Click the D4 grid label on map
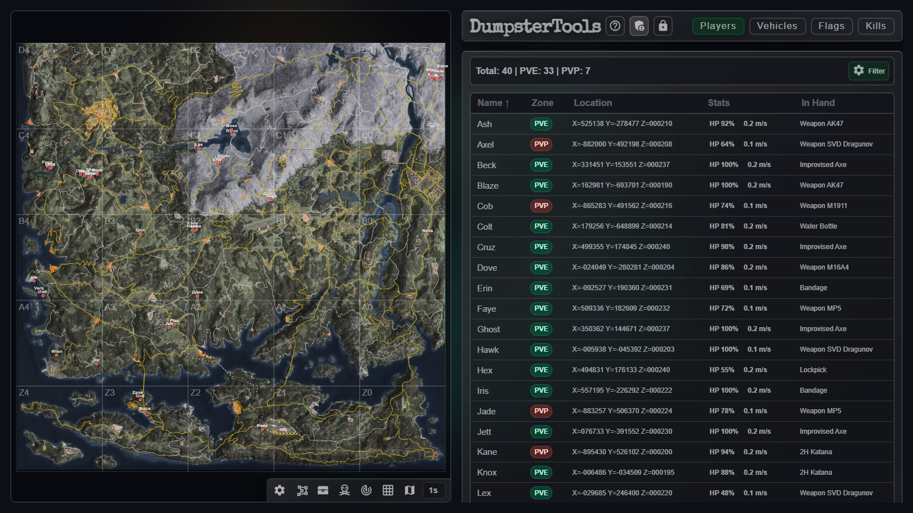Screen dimensions: 913x513 [24, 50]
